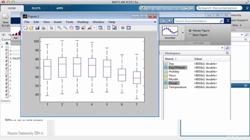Click search magnifier in second documentation box
The height and width of the screenshot is (140, 250).
pyautogui.click(x=221, y=21)
